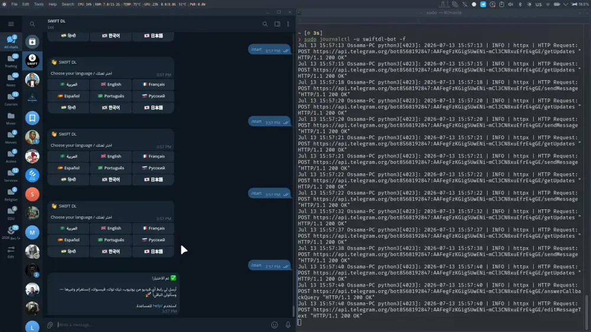Open the Tools menu in top bar

(x=39, y=4)
